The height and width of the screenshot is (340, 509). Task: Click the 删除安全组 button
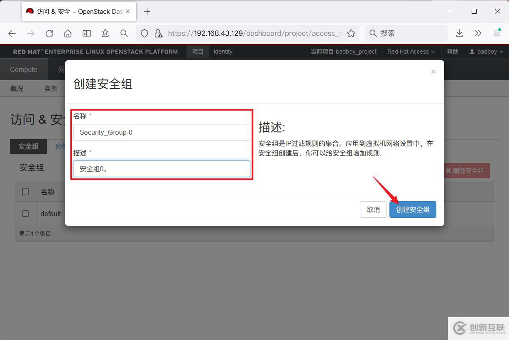[x=467, y=170]
